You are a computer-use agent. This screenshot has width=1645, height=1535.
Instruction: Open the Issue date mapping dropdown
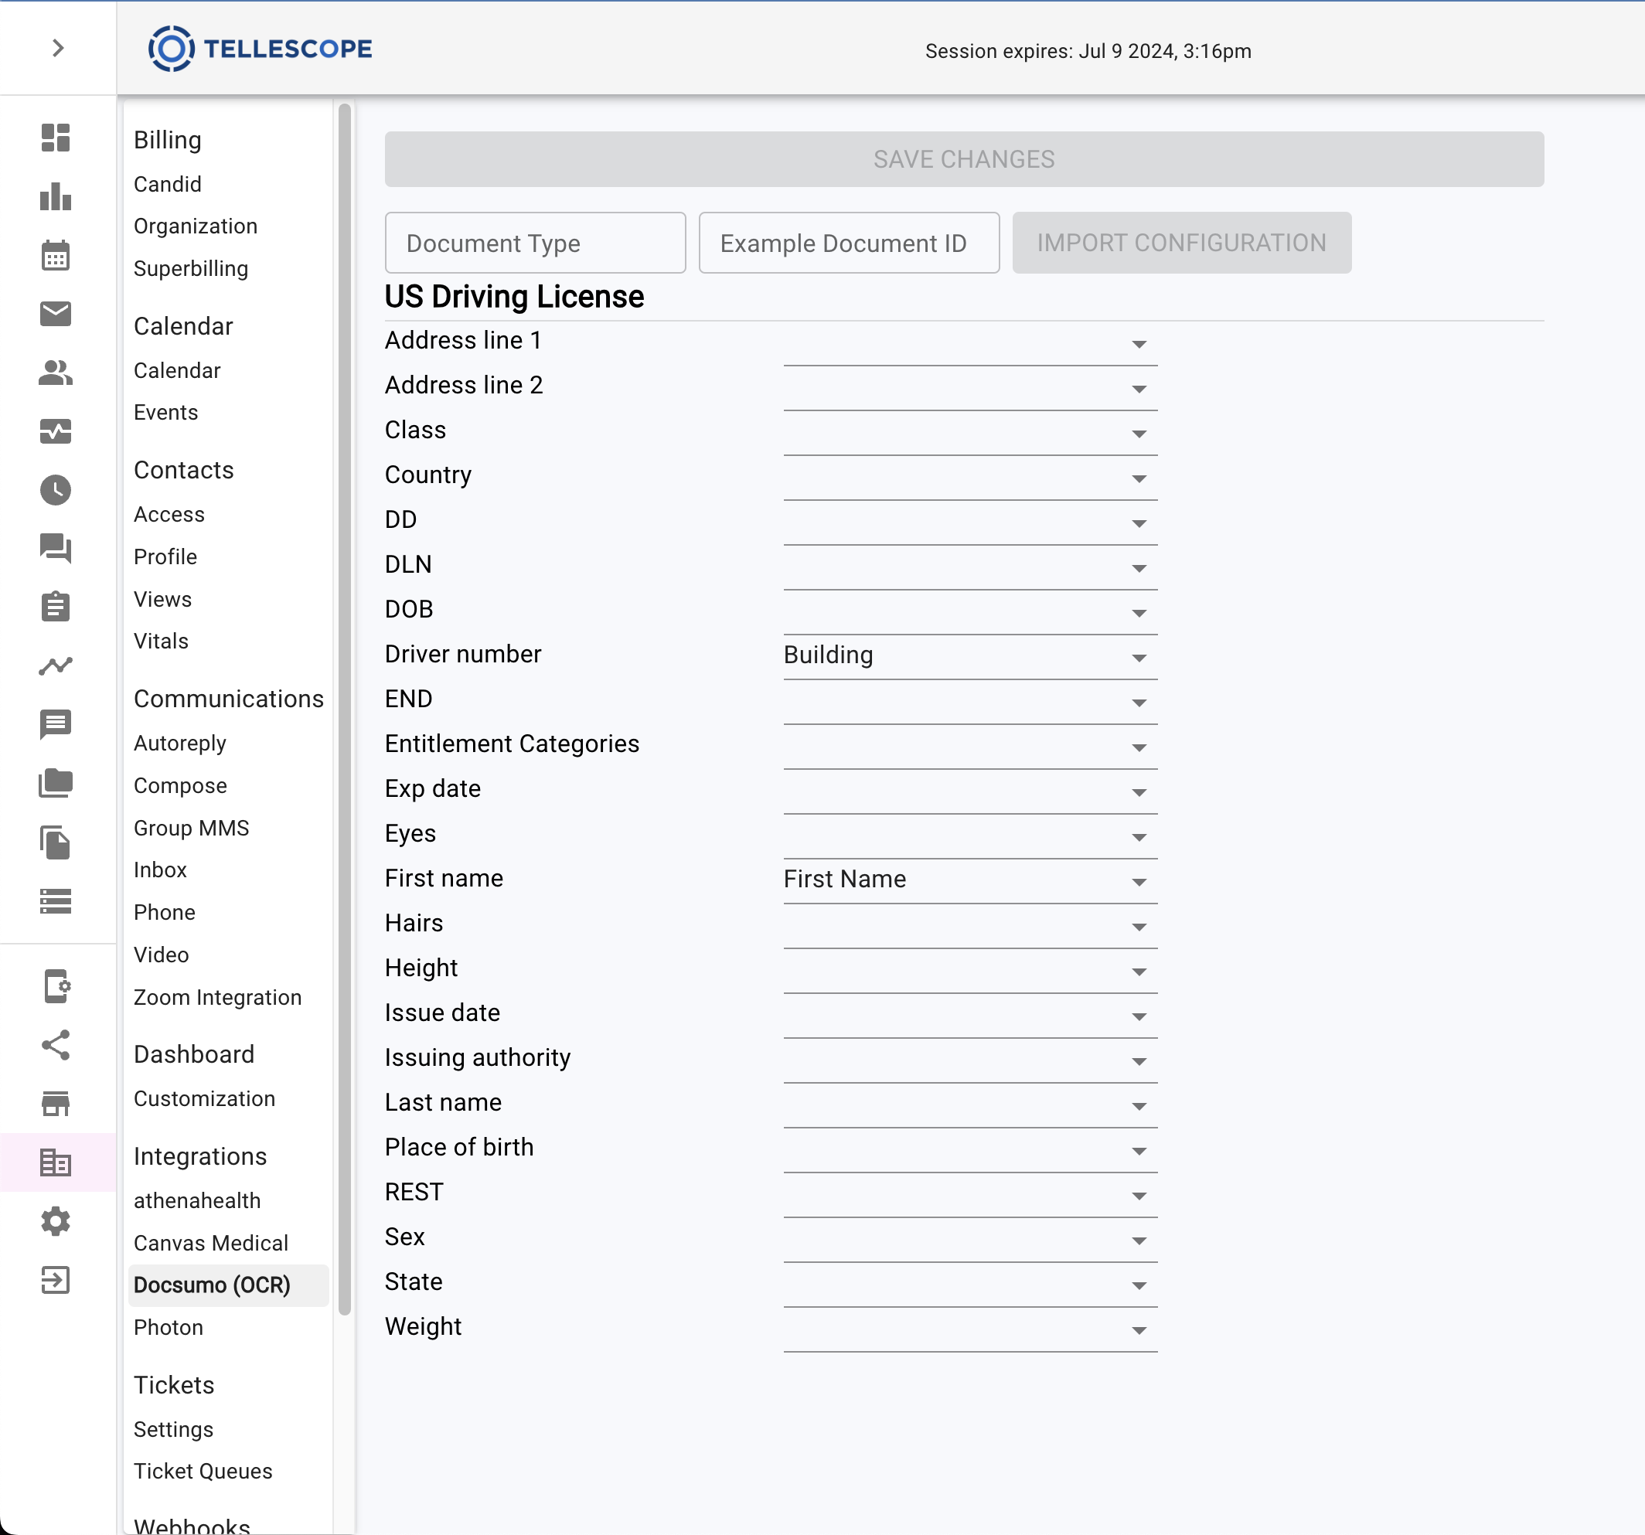pos(970,1016)
